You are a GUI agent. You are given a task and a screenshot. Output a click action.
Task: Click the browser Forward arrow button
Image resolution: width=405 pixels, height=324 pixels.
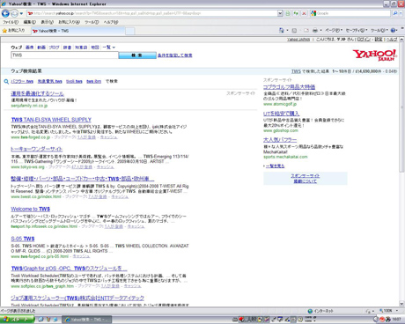14,13
